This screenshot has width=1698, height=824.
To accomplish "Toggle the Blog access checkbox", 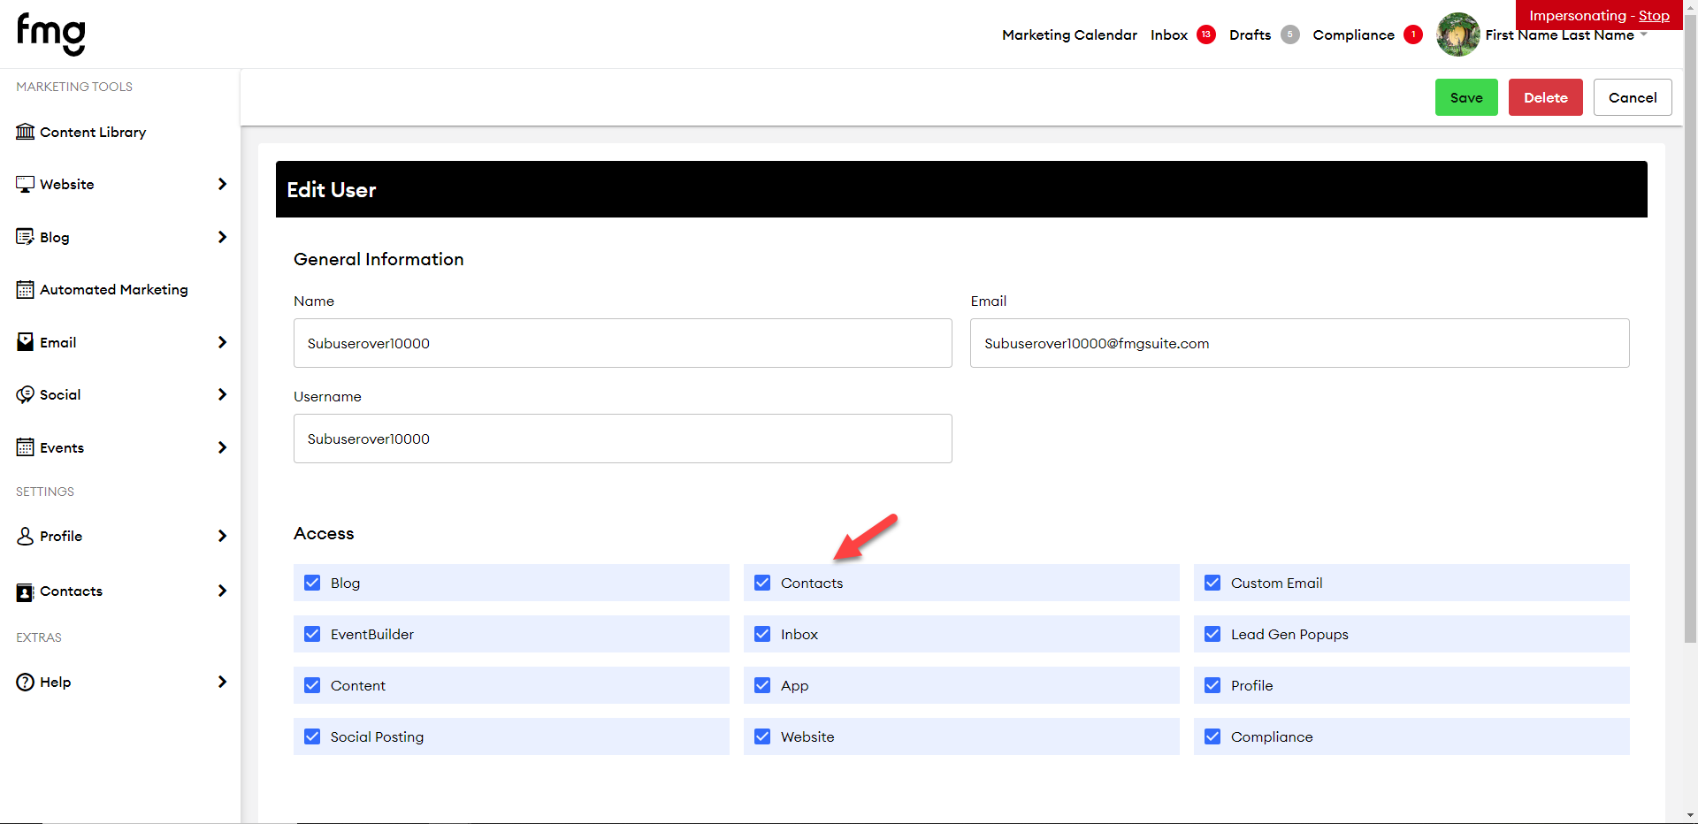I will tap(312, 583).
